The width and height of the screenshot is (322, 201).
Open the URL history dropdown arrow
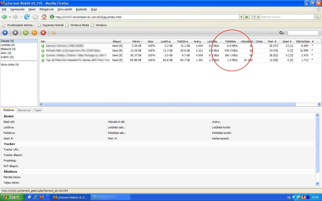click(x=241, y=17)
